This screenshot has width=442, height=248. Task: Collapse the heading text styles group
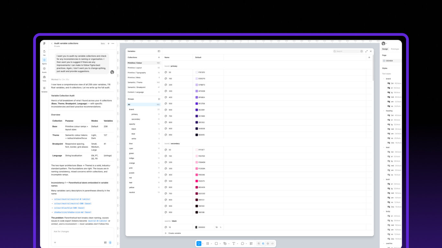tap(384, 111)
